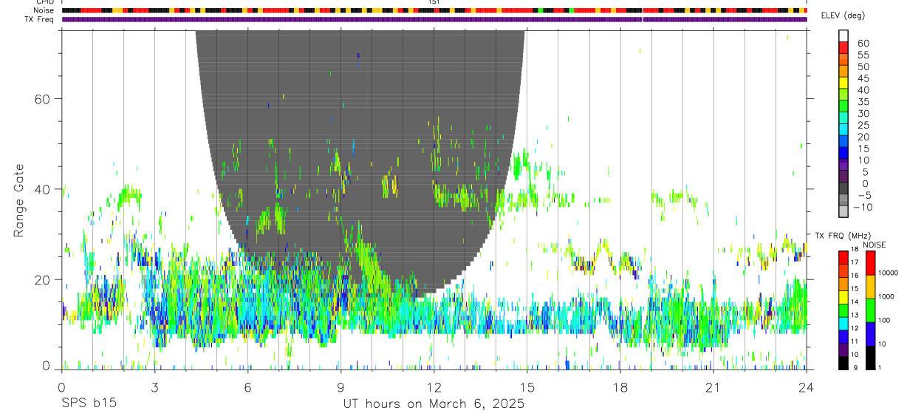Screen dimensions: 907x419
Task: Click the yellow 14–15 segment of TX FRQ bar
Action: [843, 296]
